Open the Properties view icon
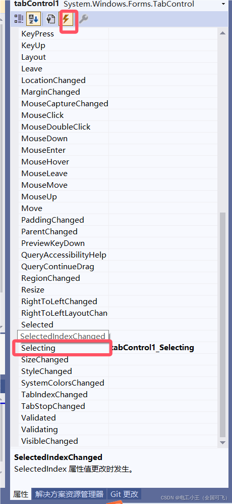 (51, 19)
